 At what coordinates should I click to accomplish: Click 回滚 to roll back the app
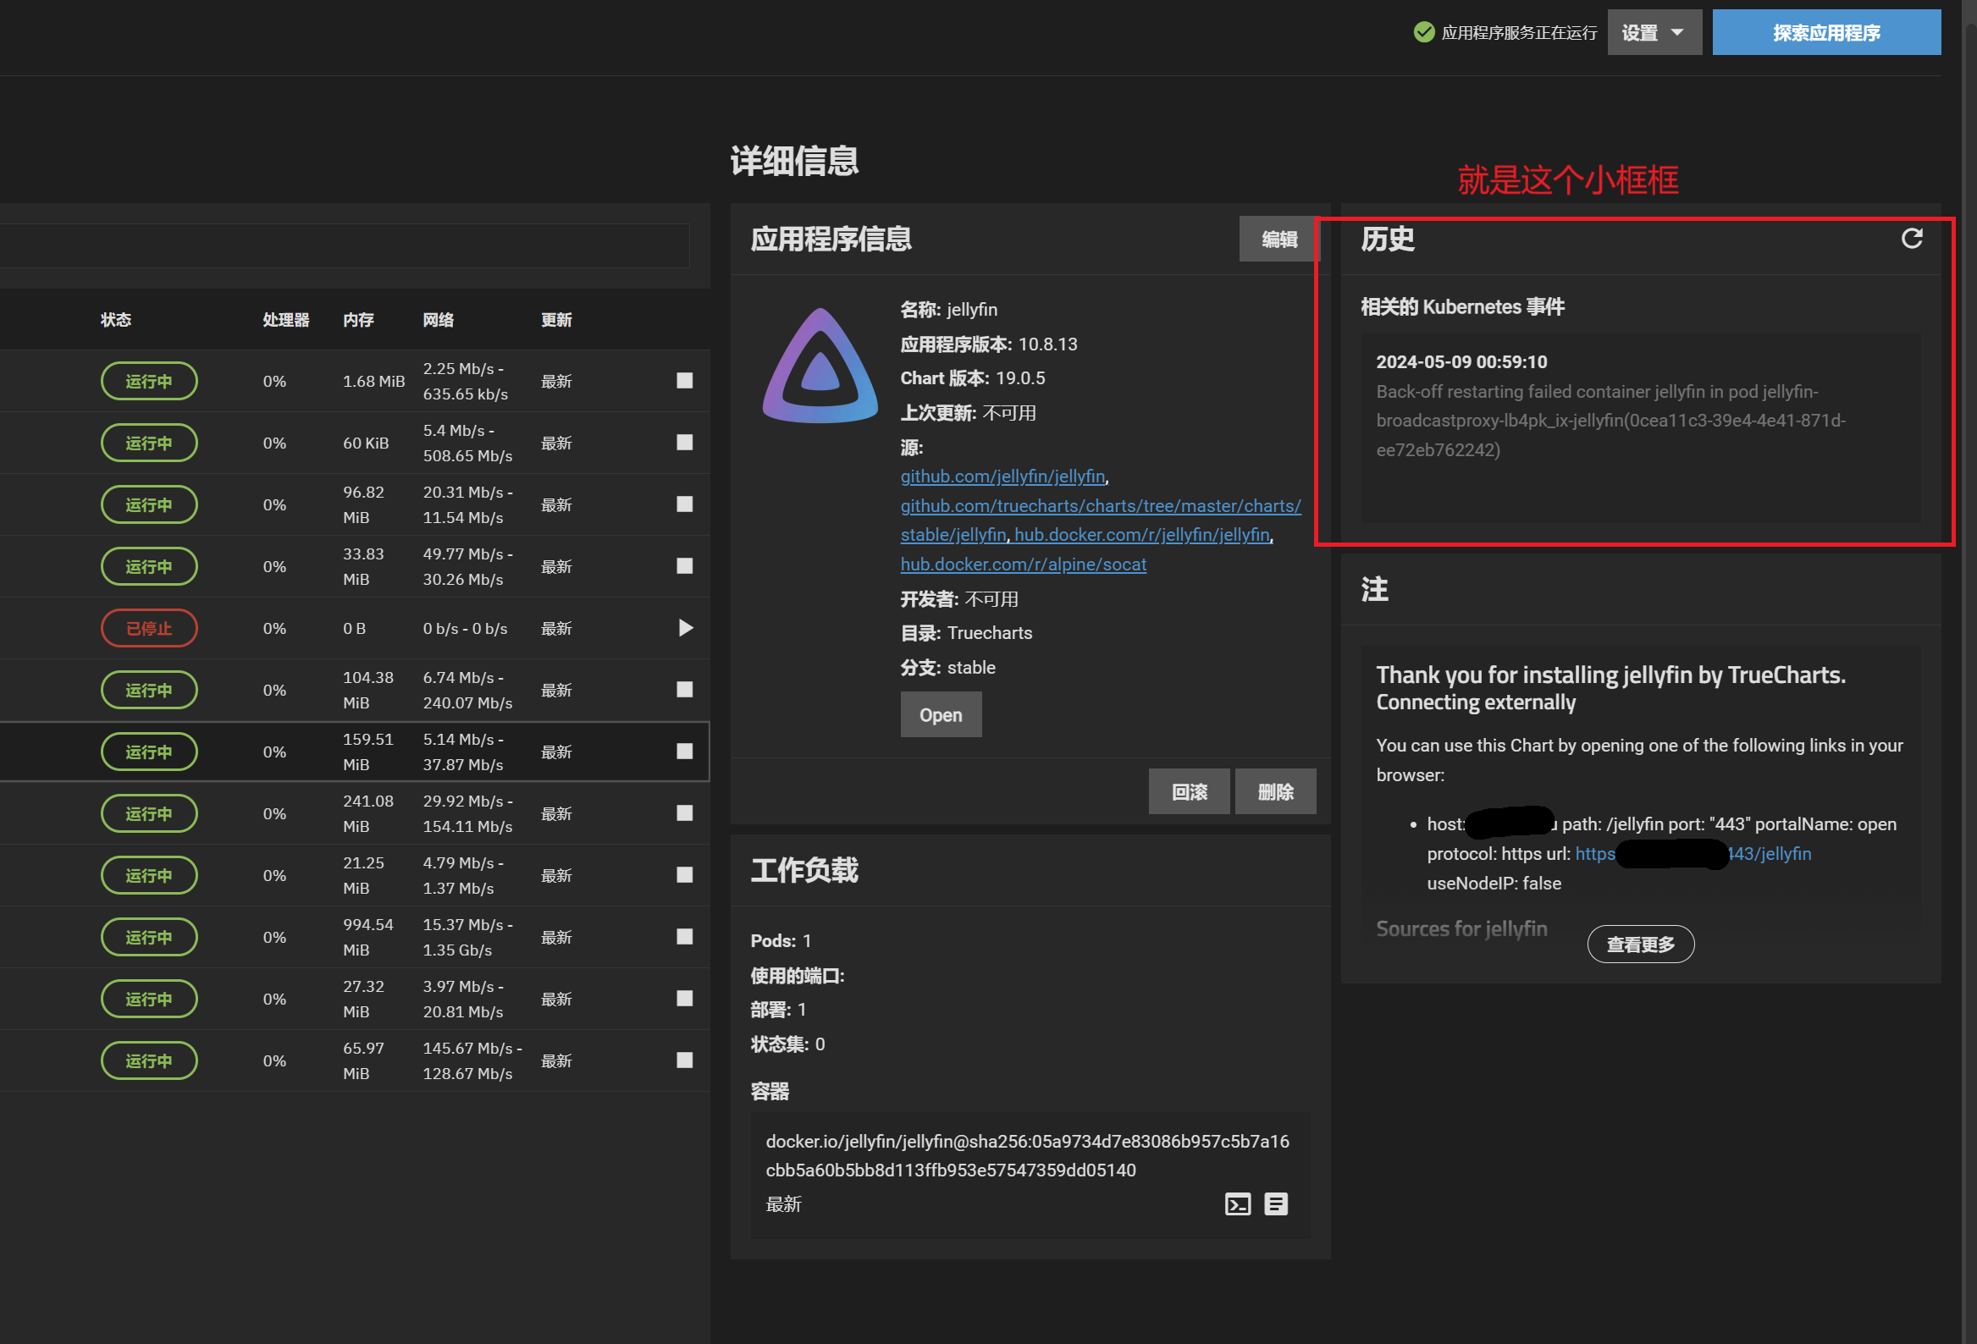pos(1189,790)
